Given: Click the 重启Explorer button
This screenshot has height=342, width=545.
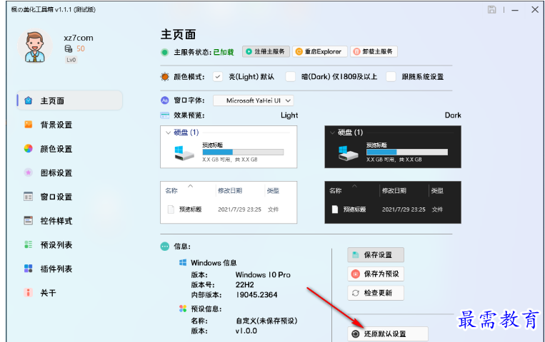Looking at the screenshot, I should 320,52.
